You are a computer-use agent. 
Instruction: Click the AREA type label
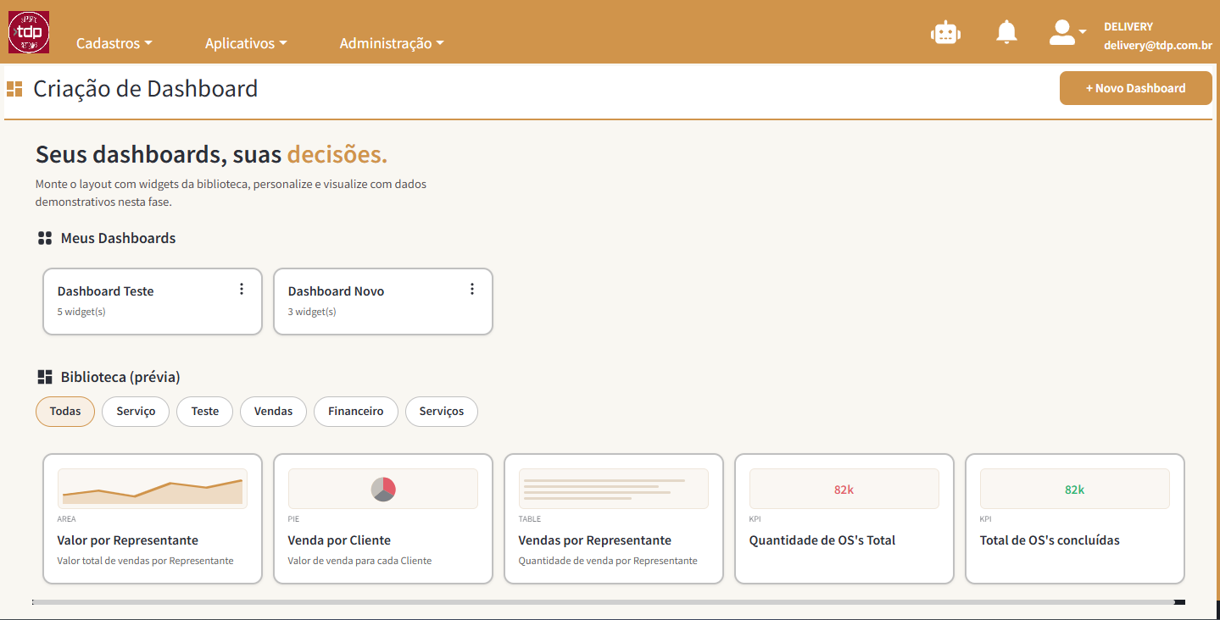point(66,519)
